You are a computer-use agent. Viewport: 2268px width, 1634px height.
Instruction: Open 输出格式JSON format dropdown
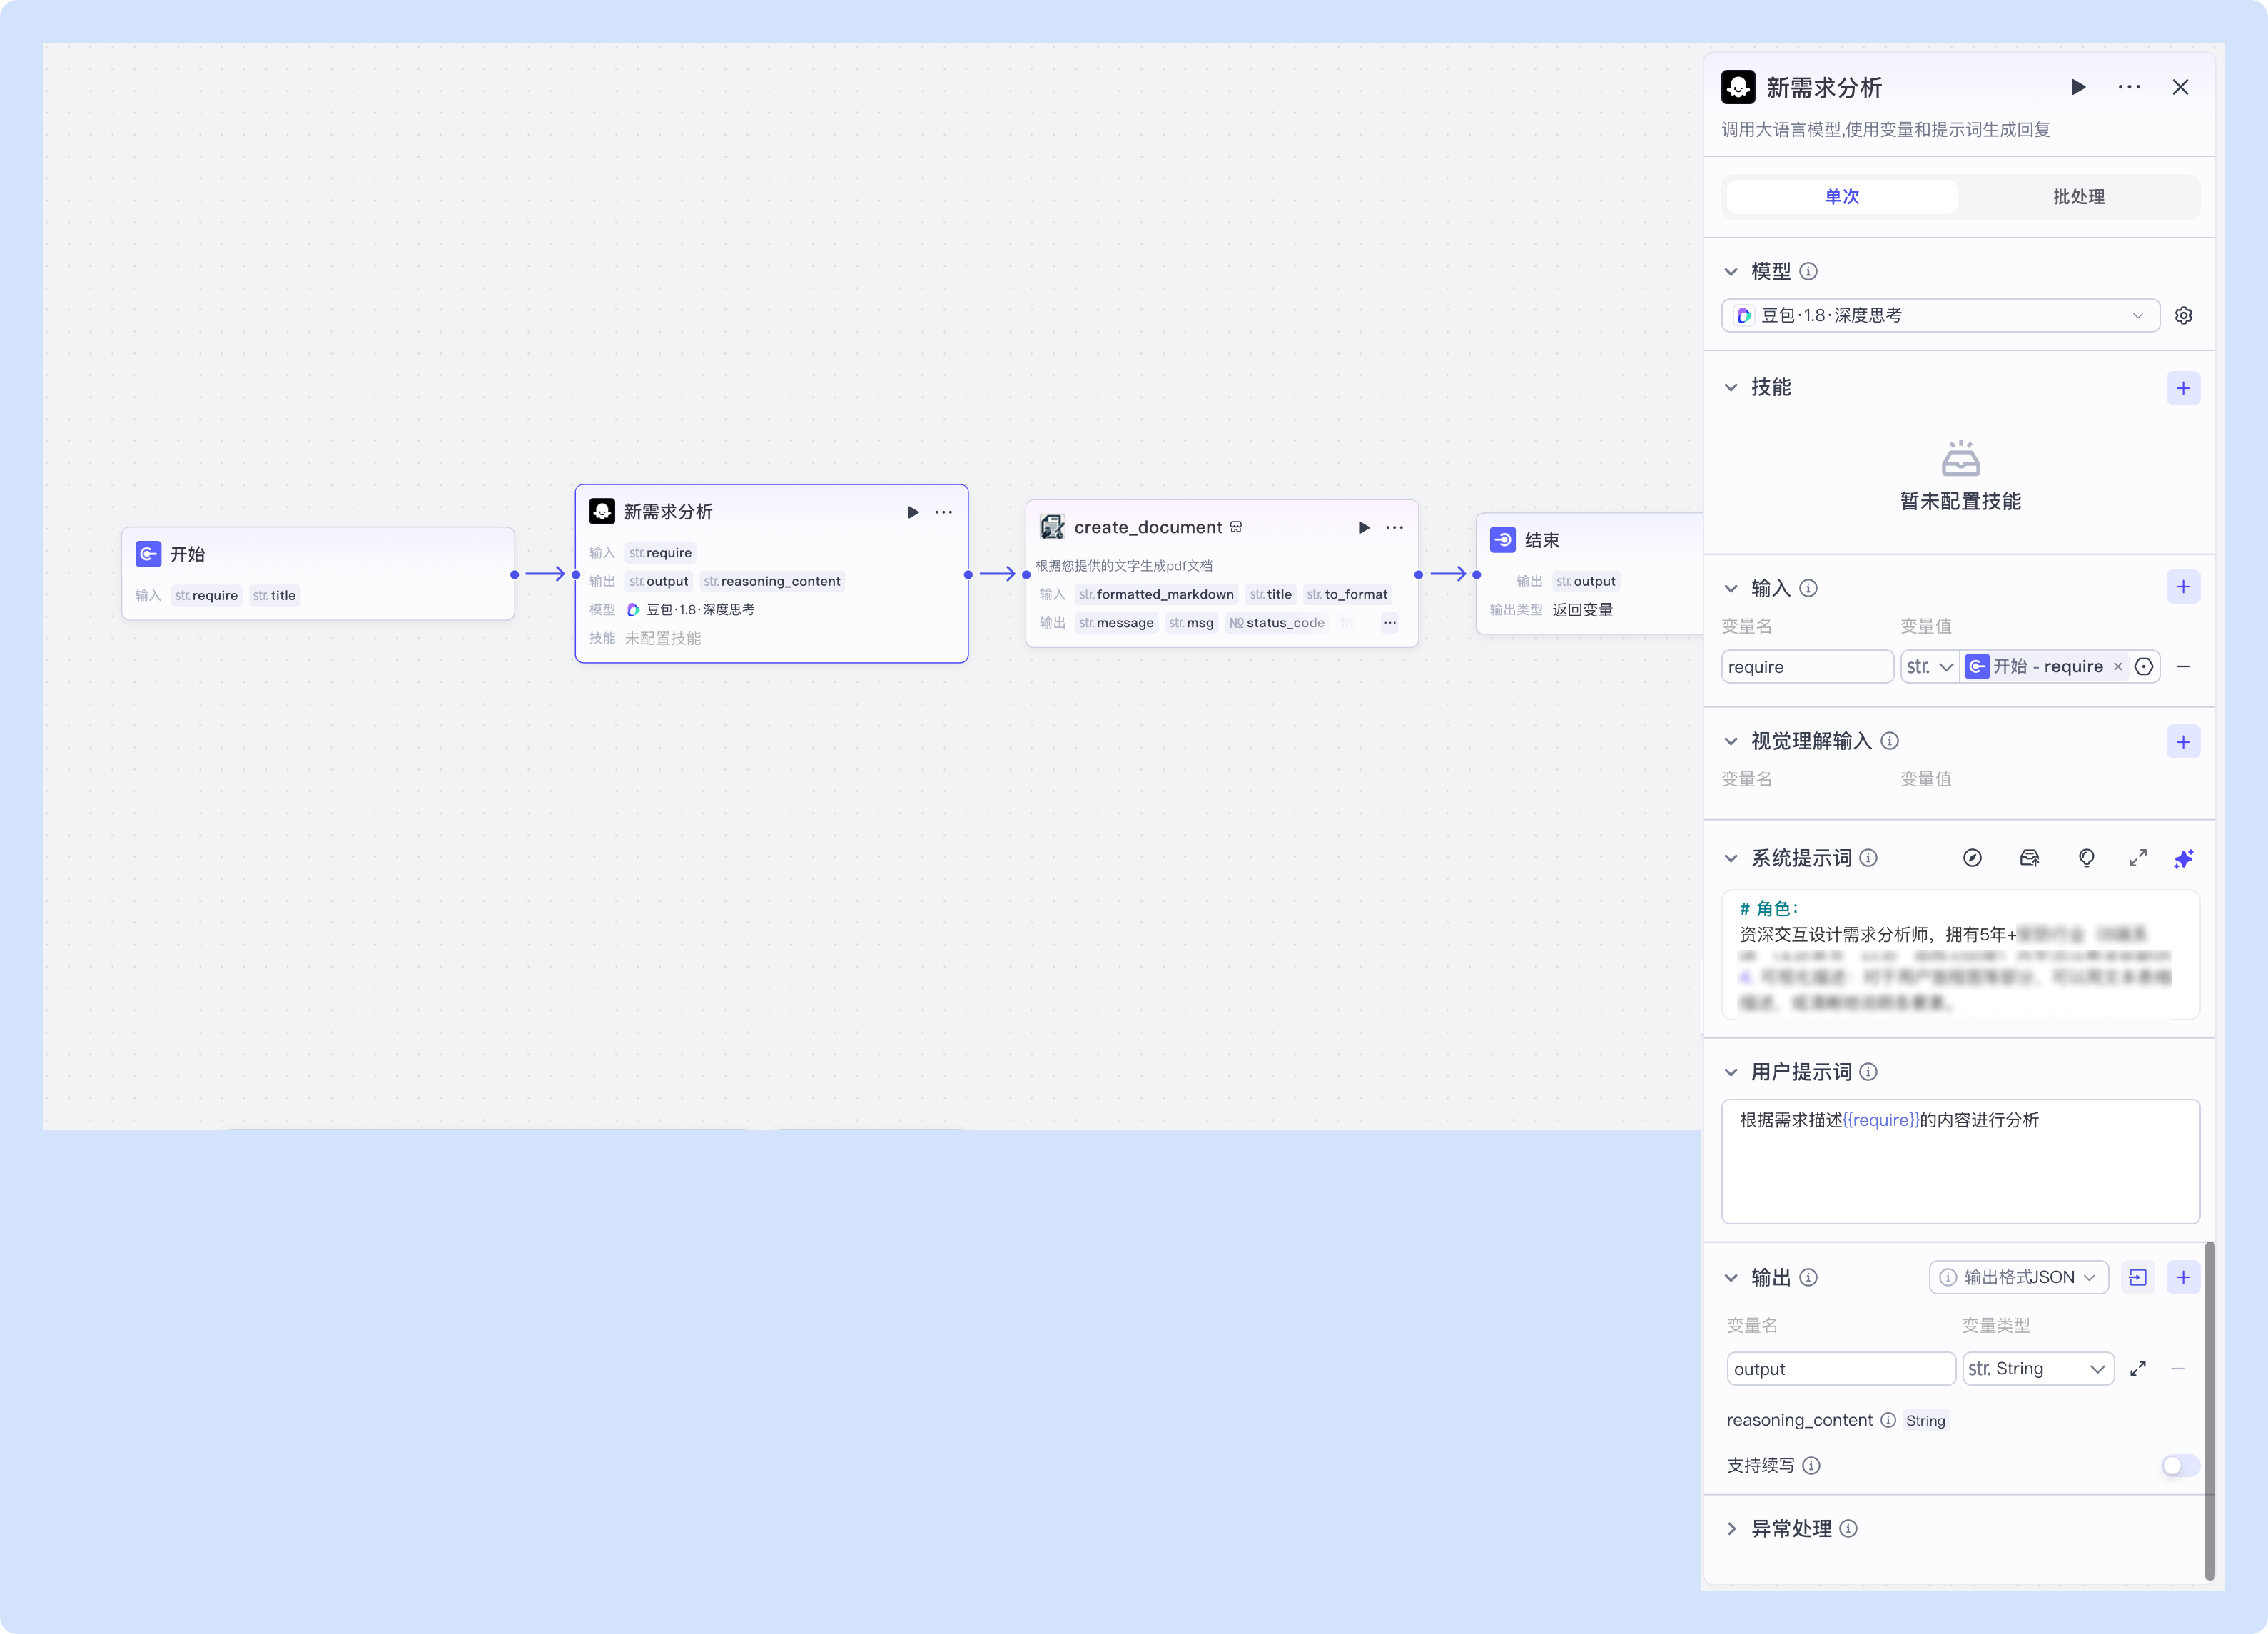[2018, 1277]
